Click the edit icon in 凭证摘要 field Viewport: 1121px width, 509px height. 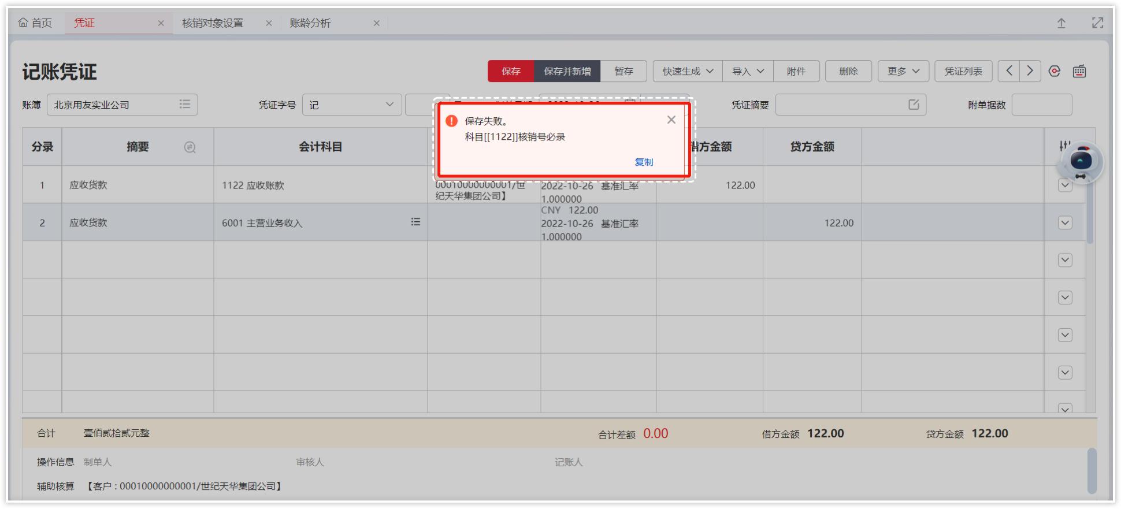(x=914, y=105)
